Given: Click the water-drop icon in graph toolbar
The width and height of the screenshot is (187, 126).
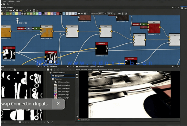Looking at the screenshot, I should (27, 11).
